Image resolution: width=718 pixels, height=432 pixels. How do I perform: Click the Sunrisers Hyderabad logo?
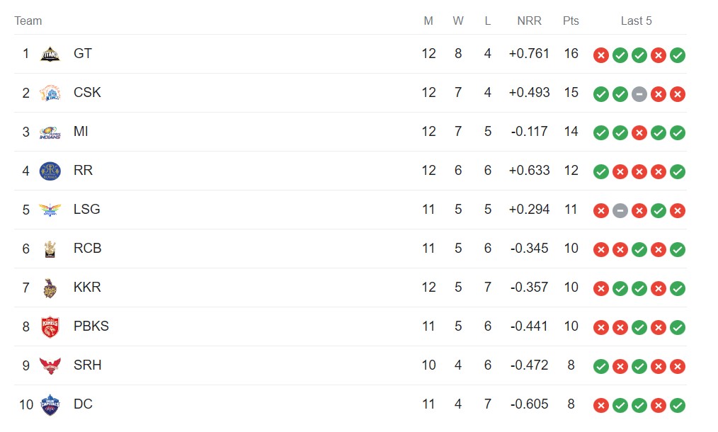click(x=50, y=365)
